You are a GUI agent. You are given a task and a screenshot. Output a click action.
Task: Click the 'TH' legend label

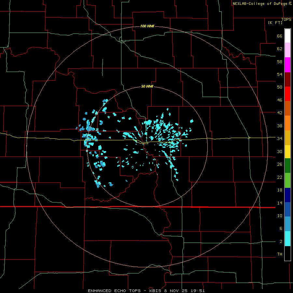(280, 254)
